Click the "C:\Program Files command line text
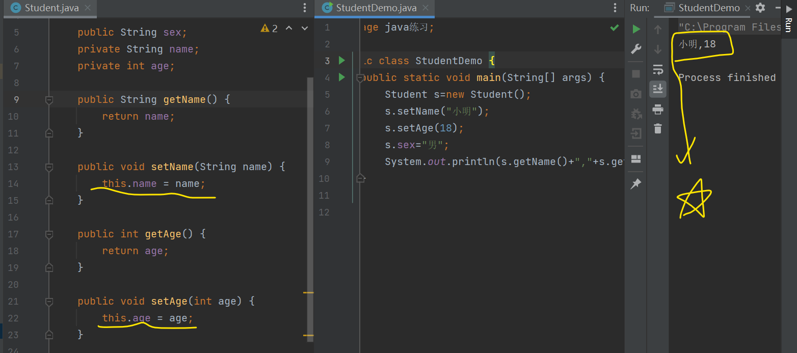Viewport: 797px width, 353px height. tap(729, 28)
